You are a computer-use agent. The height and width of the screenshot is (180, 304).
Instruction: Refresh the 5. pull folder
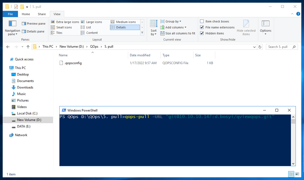click(260, 47)
